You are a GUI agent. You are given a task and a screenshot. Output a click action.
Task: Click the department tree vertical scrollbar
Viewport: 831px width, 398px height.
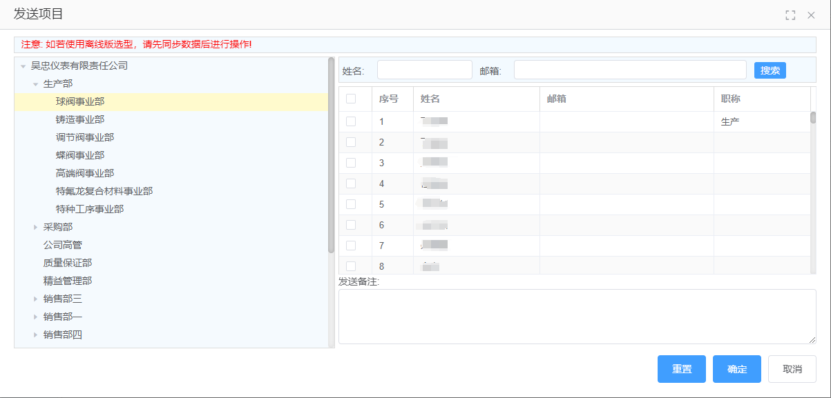pyautogui.click(x=332, y=155)
